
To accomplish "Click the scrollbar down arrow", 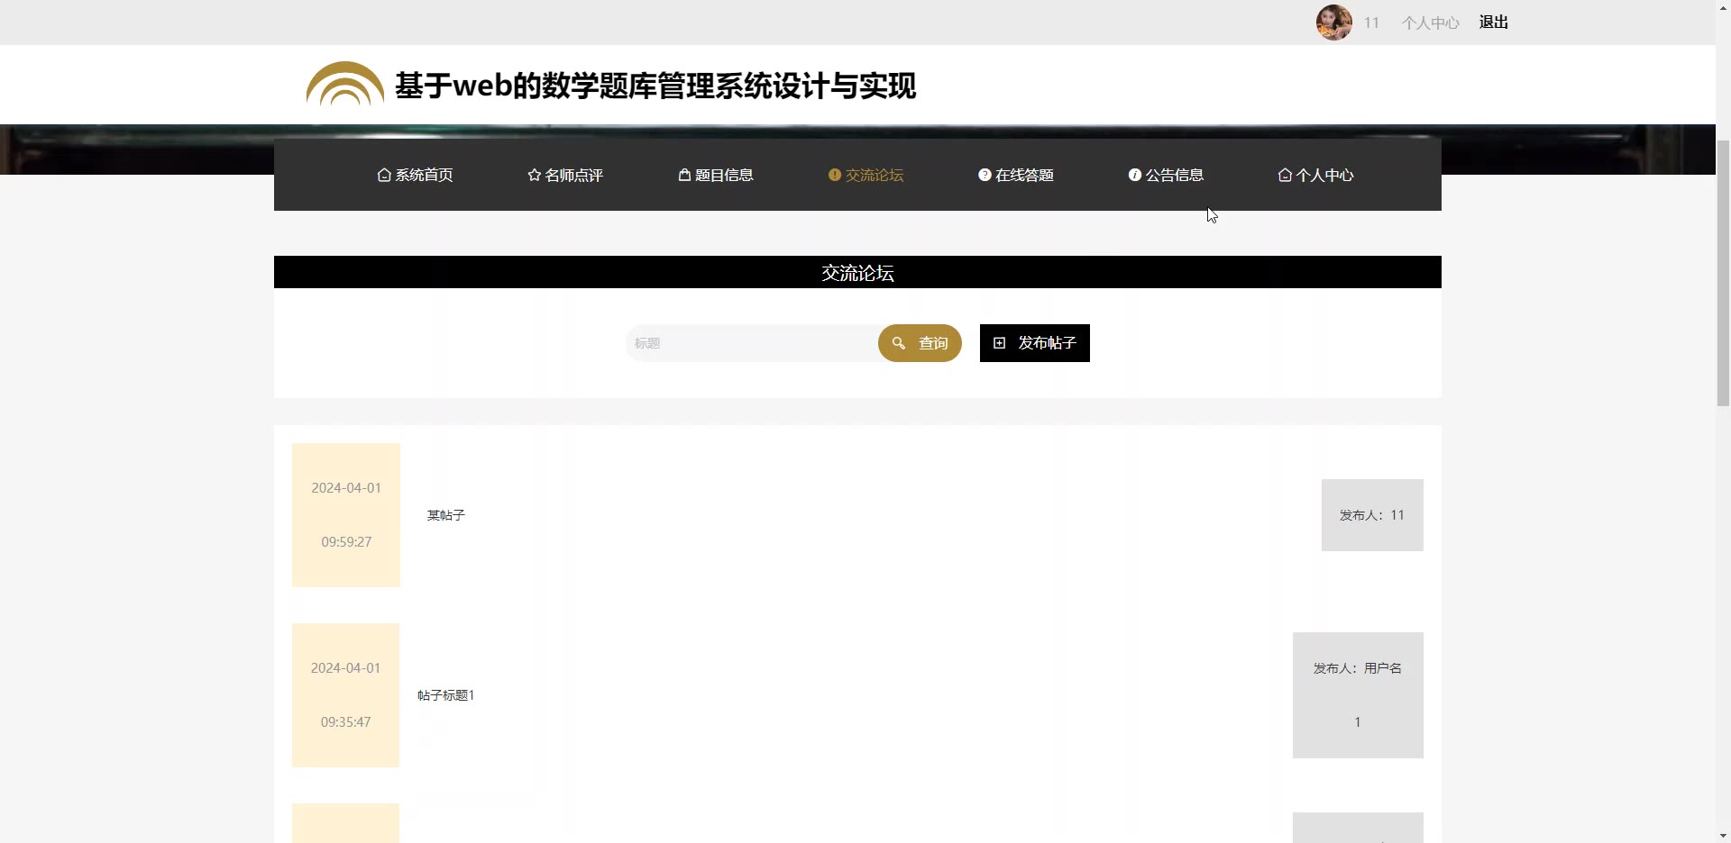I will 1723,835.
